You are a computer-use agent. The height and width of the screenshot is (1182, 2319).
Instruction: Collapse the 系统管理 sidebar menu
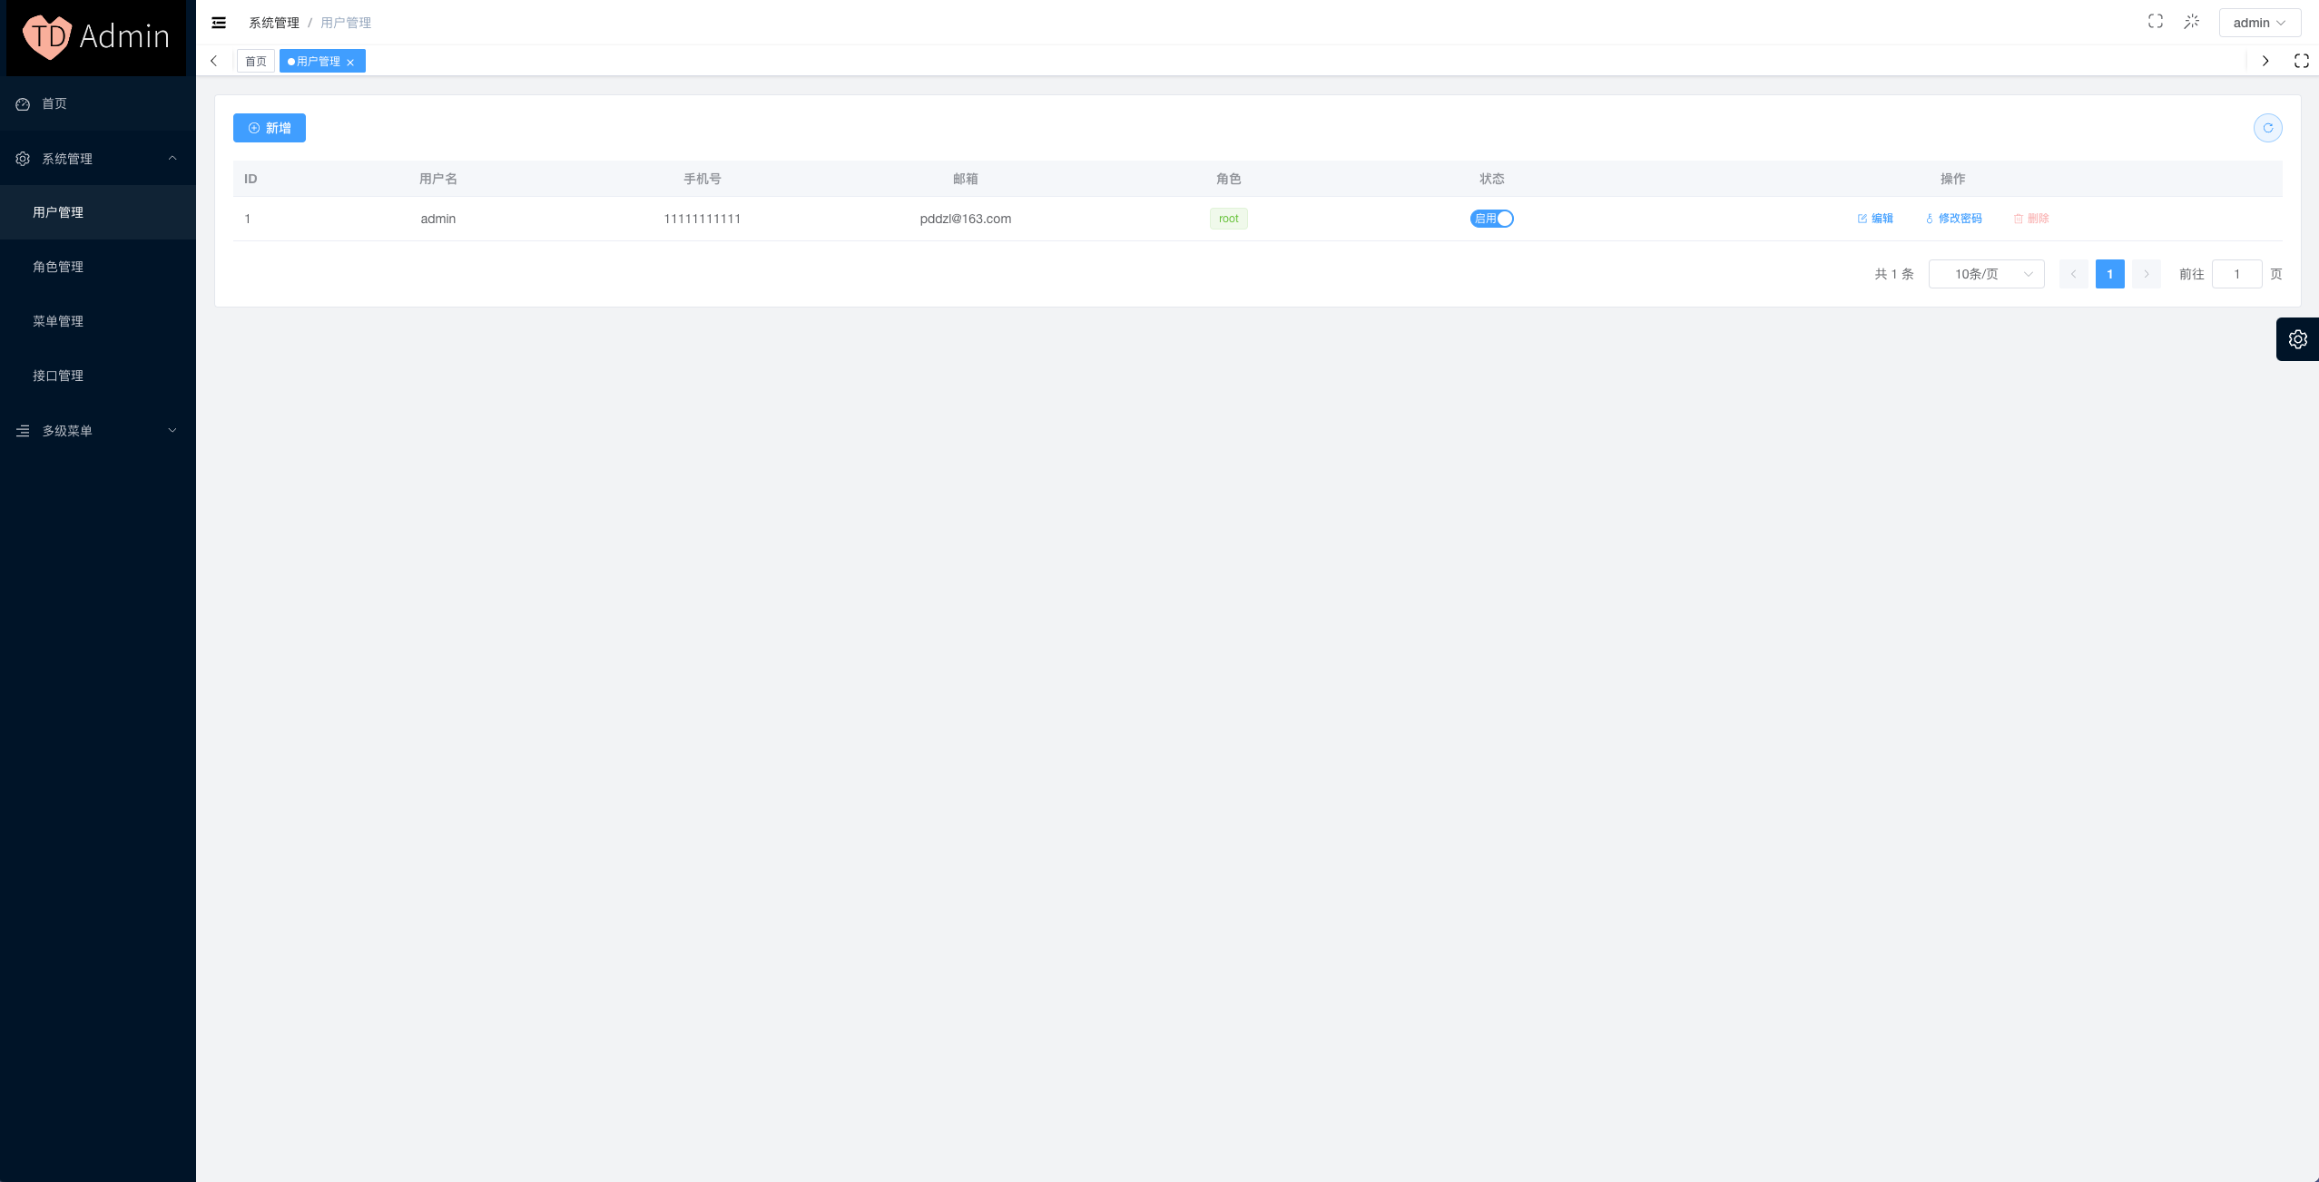point(98,159)
